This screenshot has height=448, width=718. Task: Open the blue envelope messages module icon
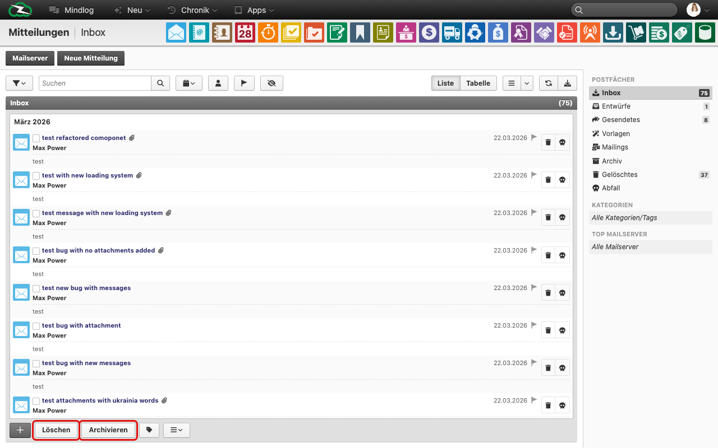(x=176, y=32)
